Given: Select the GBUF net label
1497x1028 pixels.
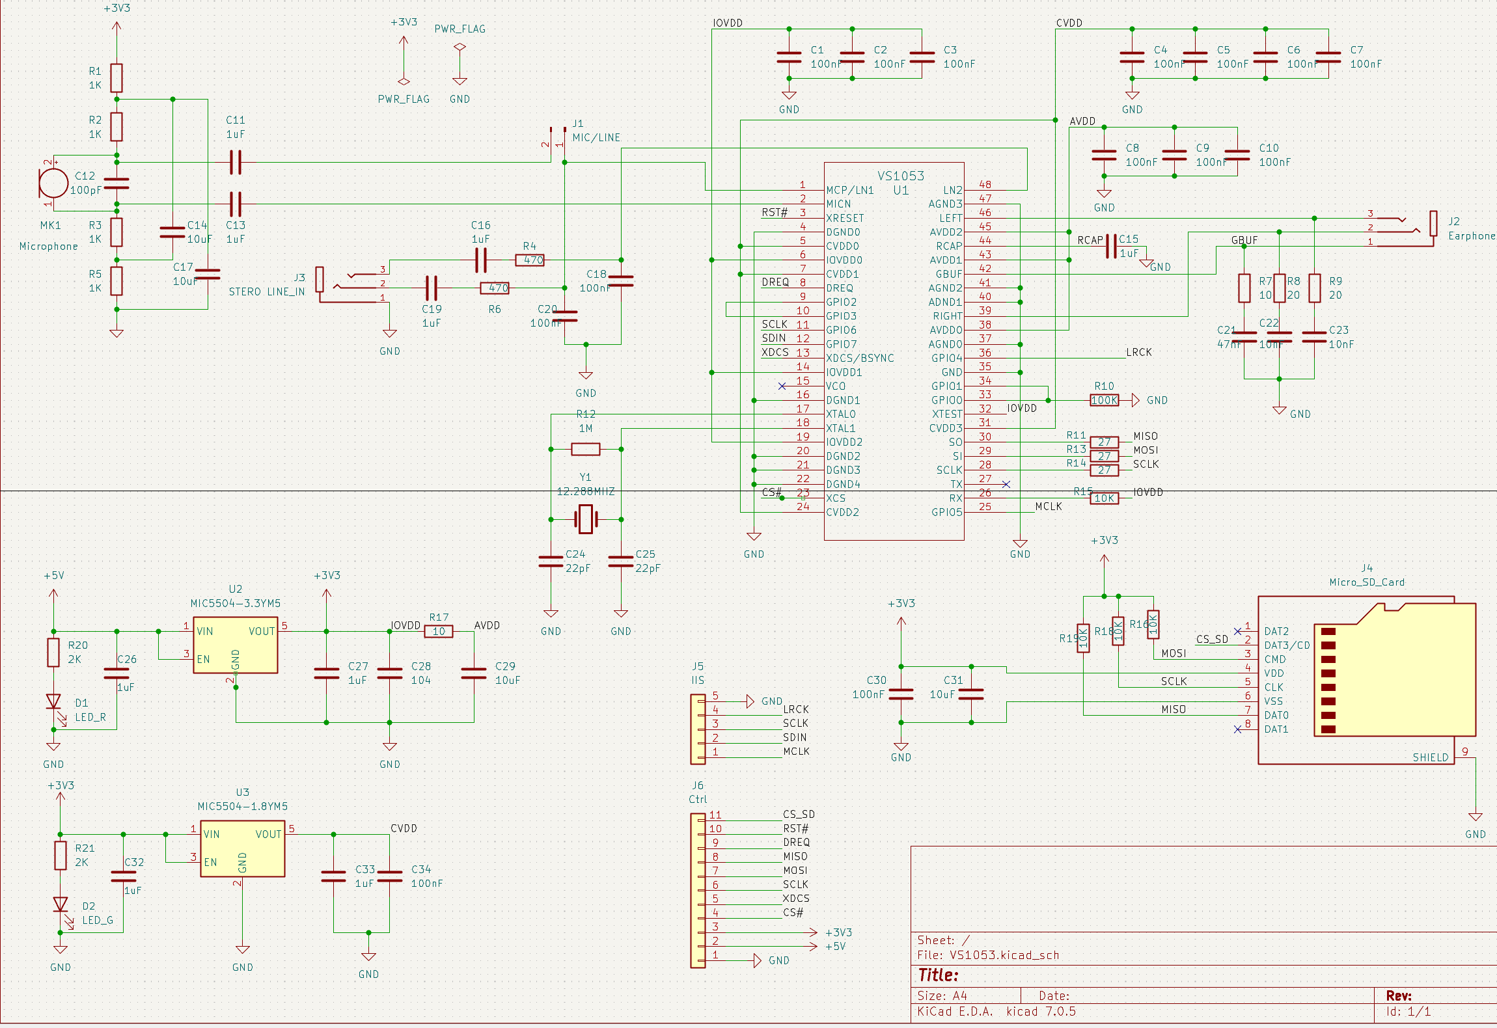Looking at the screenshot, I should [1244, 240].
